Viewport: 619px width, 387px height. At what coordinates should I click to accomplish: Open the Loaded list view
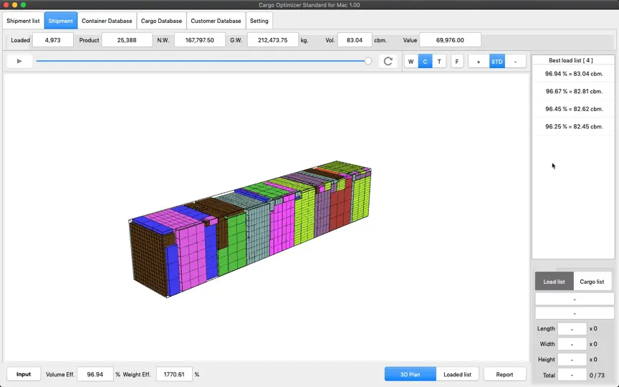(x=457, y=374)
